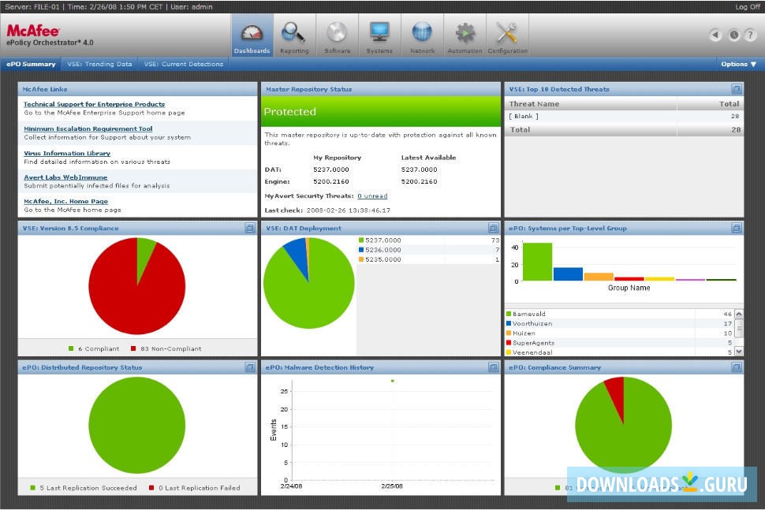Click the 0 unread security threats link

tap(372, 196)
